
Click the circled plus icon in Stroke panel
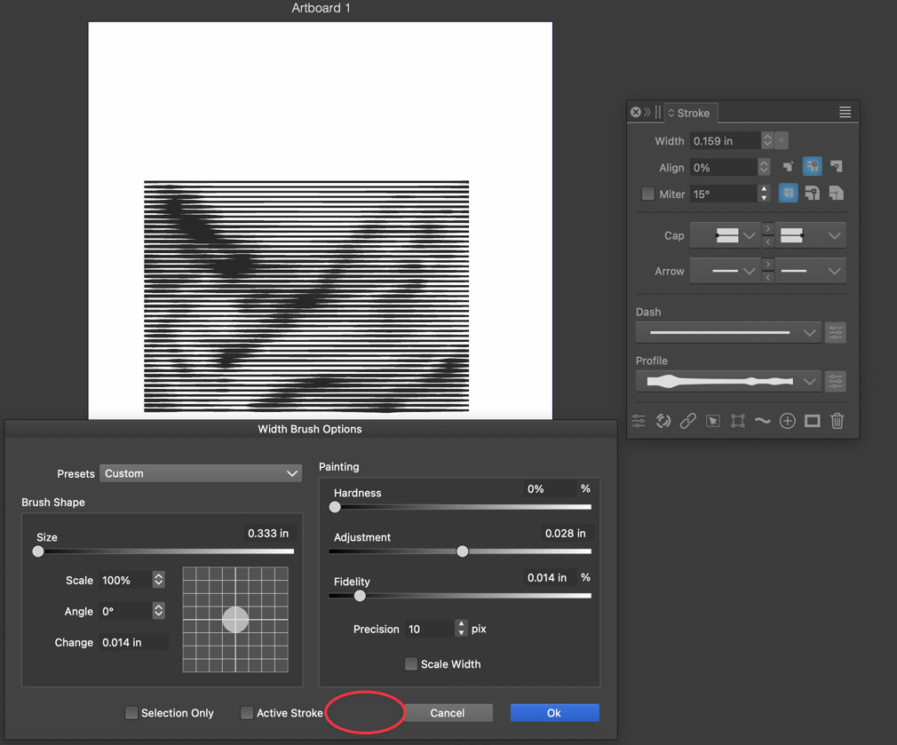pos(788,421)
